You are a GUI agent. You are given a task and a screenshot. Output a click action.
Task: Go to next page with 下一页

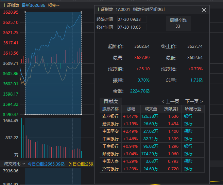click(194, 101)
